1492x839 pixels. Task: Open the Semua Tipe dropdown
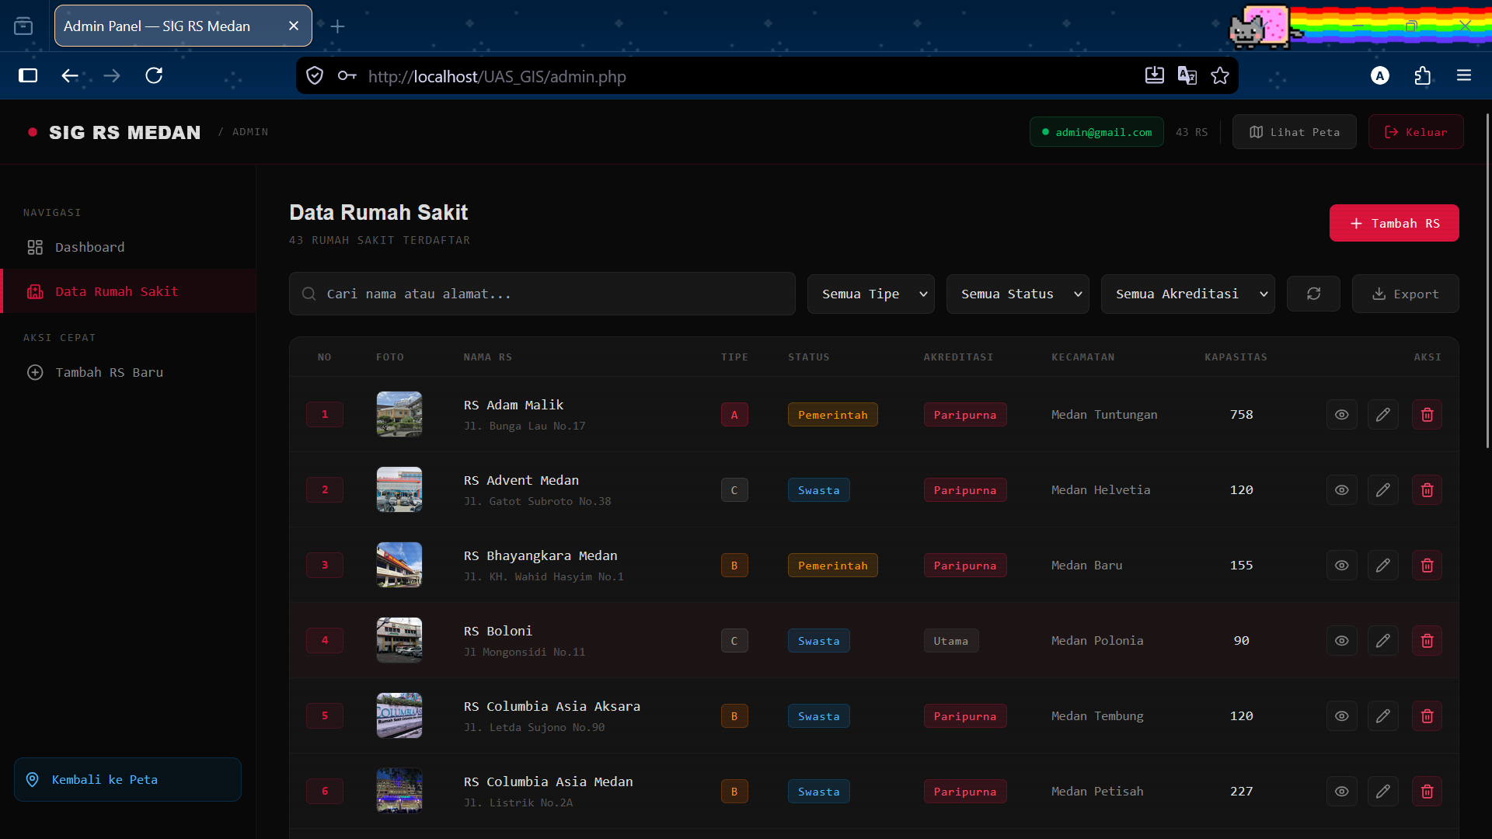[x=871, y=294]
